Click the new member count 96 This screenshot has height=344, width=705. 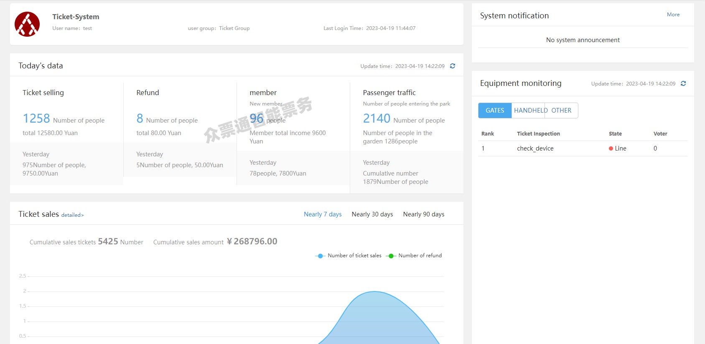point(257,118)
